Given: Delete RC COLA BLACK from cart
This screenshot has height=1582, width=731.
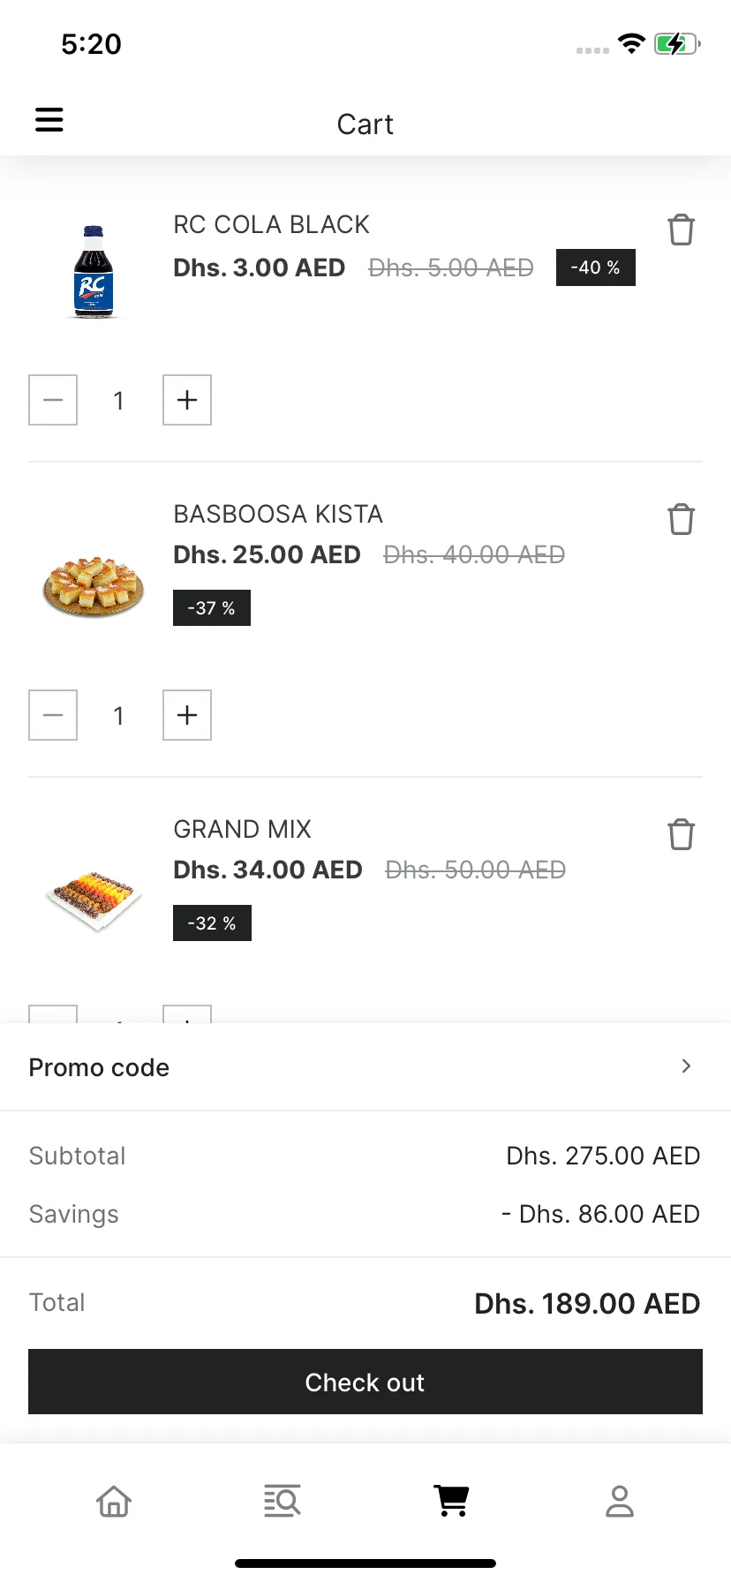Looking at the screenshot, I should (681, 230).
